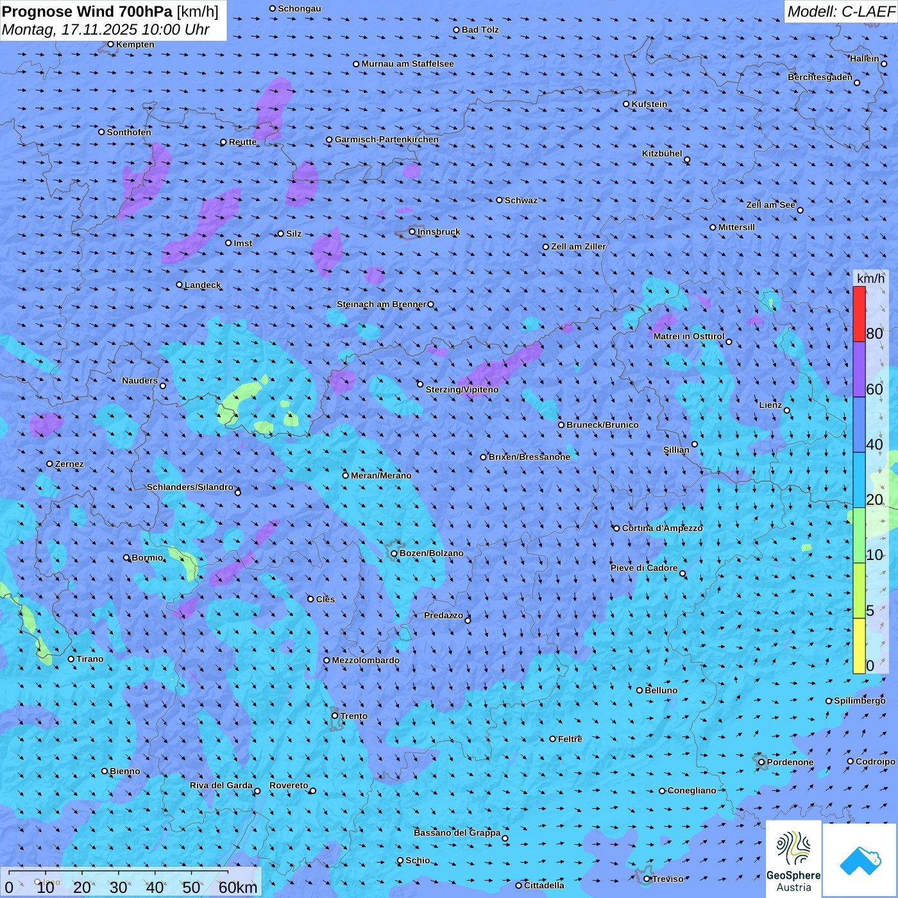Click the 'Pieve di Cadore' label
The width and height of the screenshot is (898, 898).
pos(644,568)
